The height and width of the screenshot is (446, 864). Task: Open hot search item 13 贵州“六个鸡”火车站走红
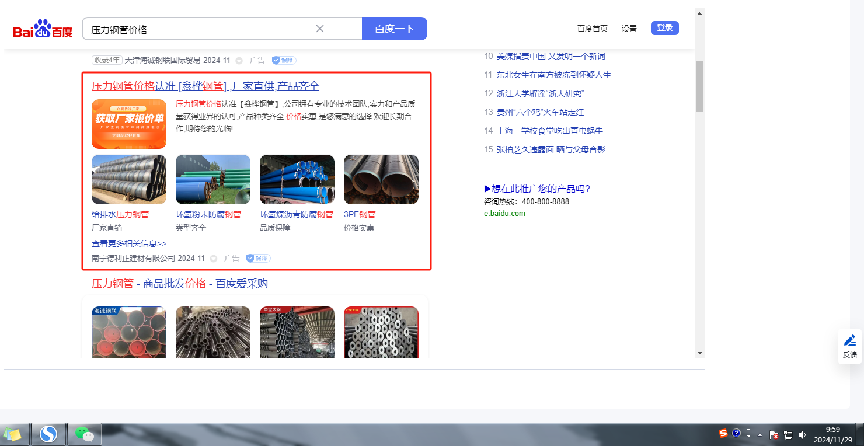coord(541,112)
